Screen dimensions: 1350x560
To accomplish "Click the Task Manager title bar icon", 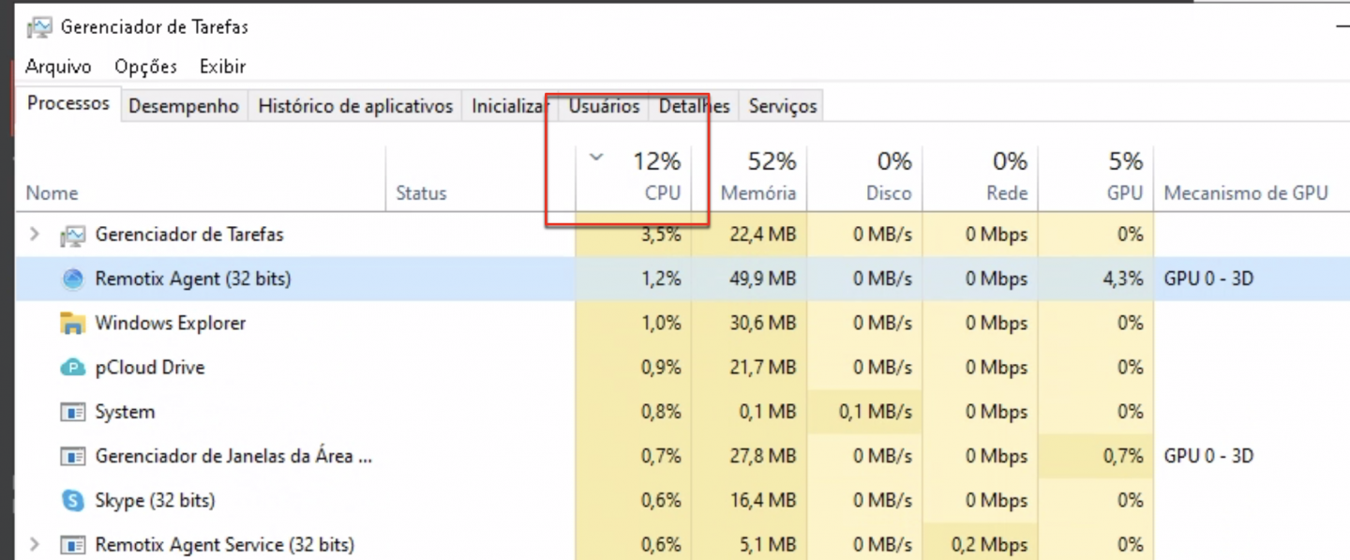I will click(x=39, y=27).
